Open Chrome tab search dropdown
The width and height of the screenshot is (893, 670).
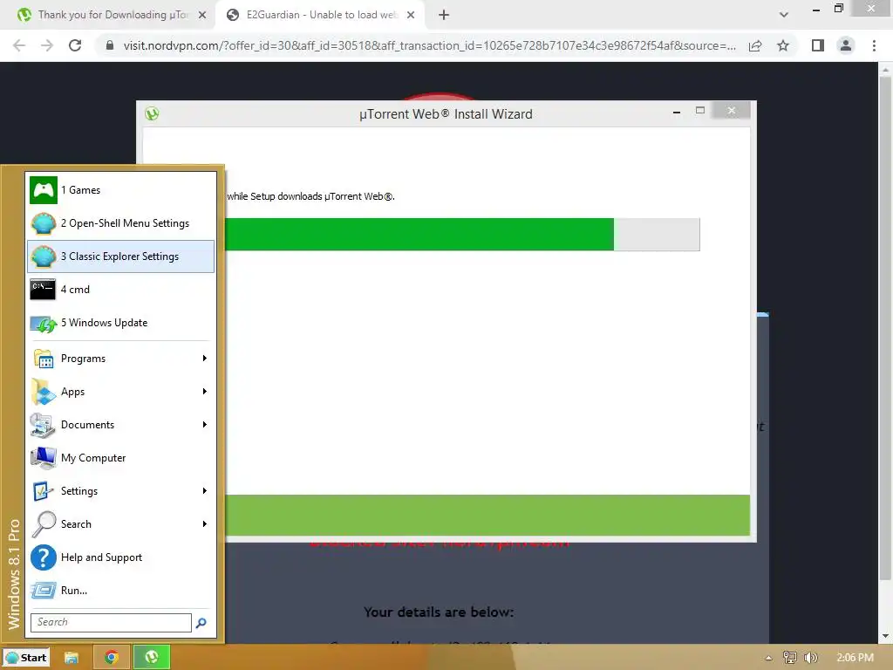(784, 15)
